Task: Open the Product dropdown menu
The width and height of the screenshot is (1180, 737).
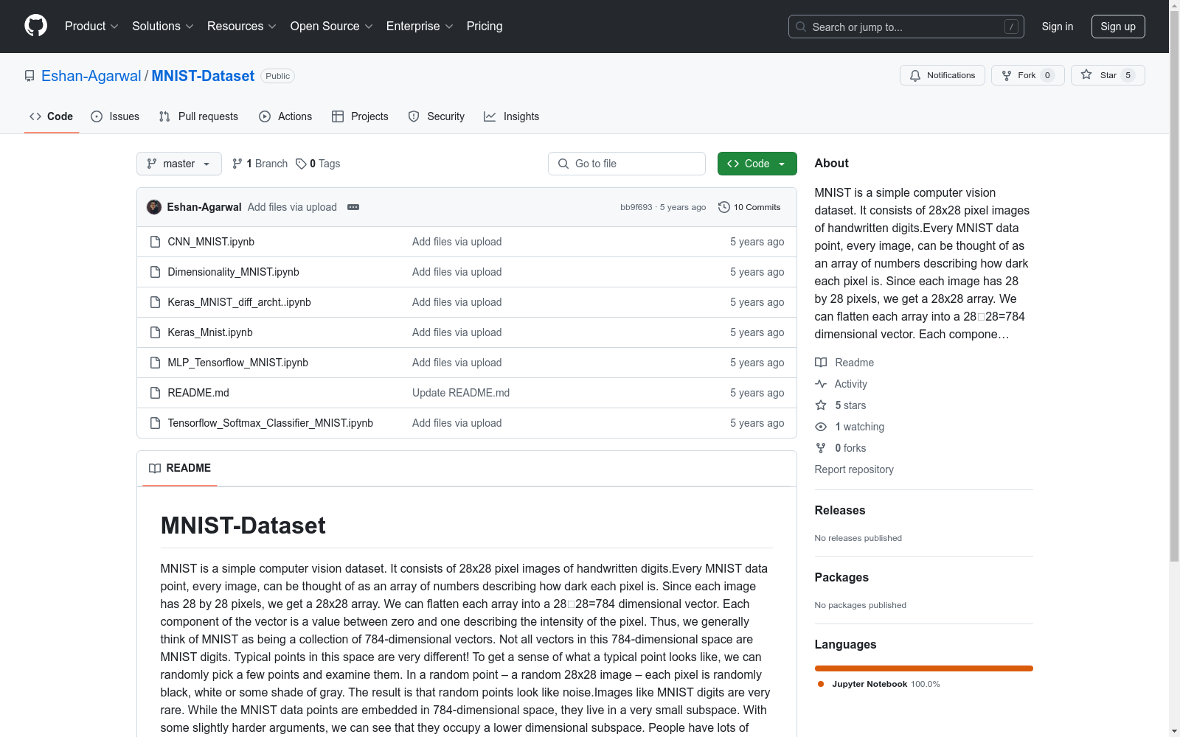Action: coord(91,26)
